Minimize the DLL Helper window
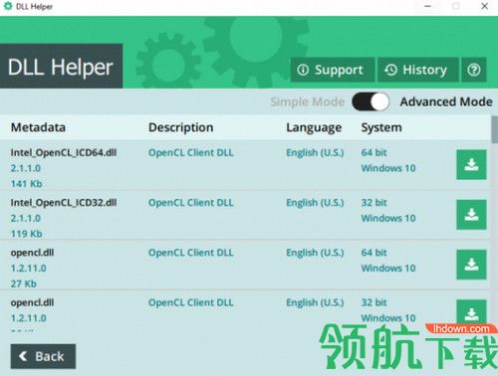Viewport: 498px width, 376px height. click(x=427, y=6)
